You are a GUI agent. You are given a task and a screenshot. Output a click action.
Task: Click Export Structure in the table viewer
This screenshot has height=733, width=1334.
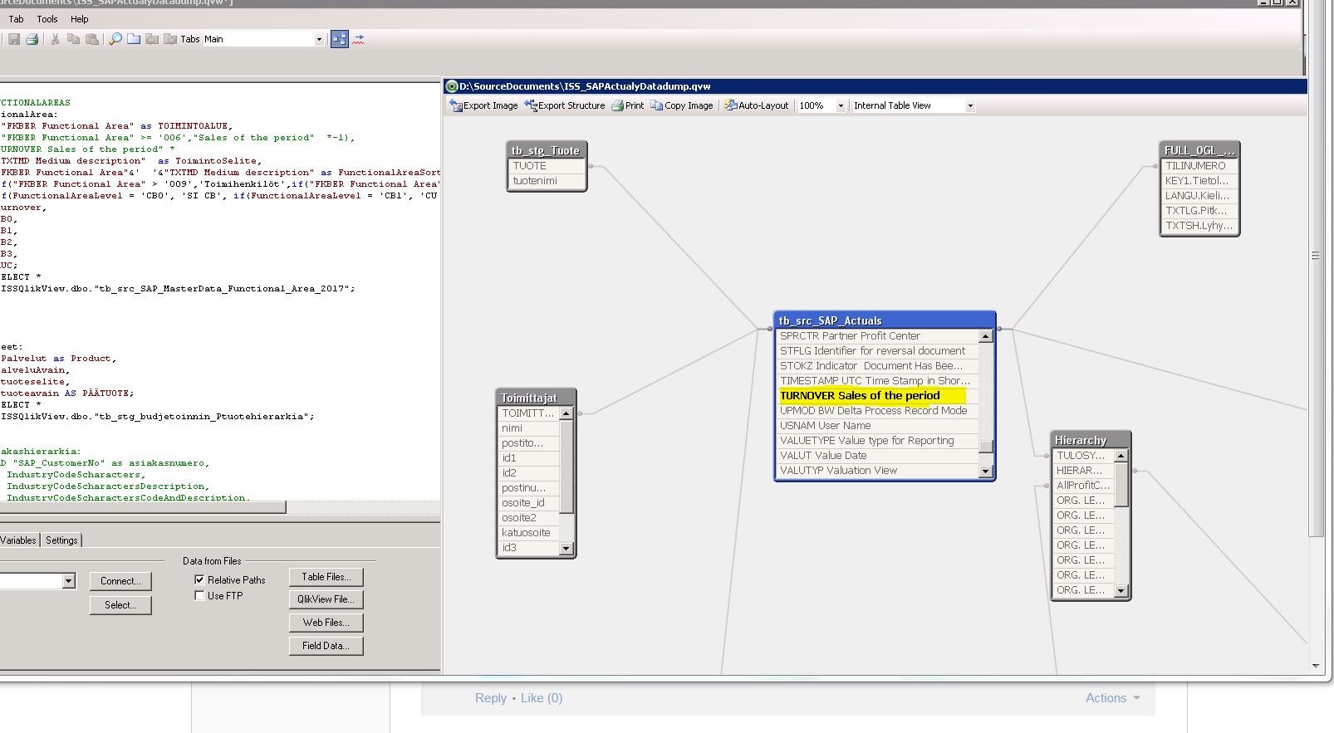coord(564,105)
